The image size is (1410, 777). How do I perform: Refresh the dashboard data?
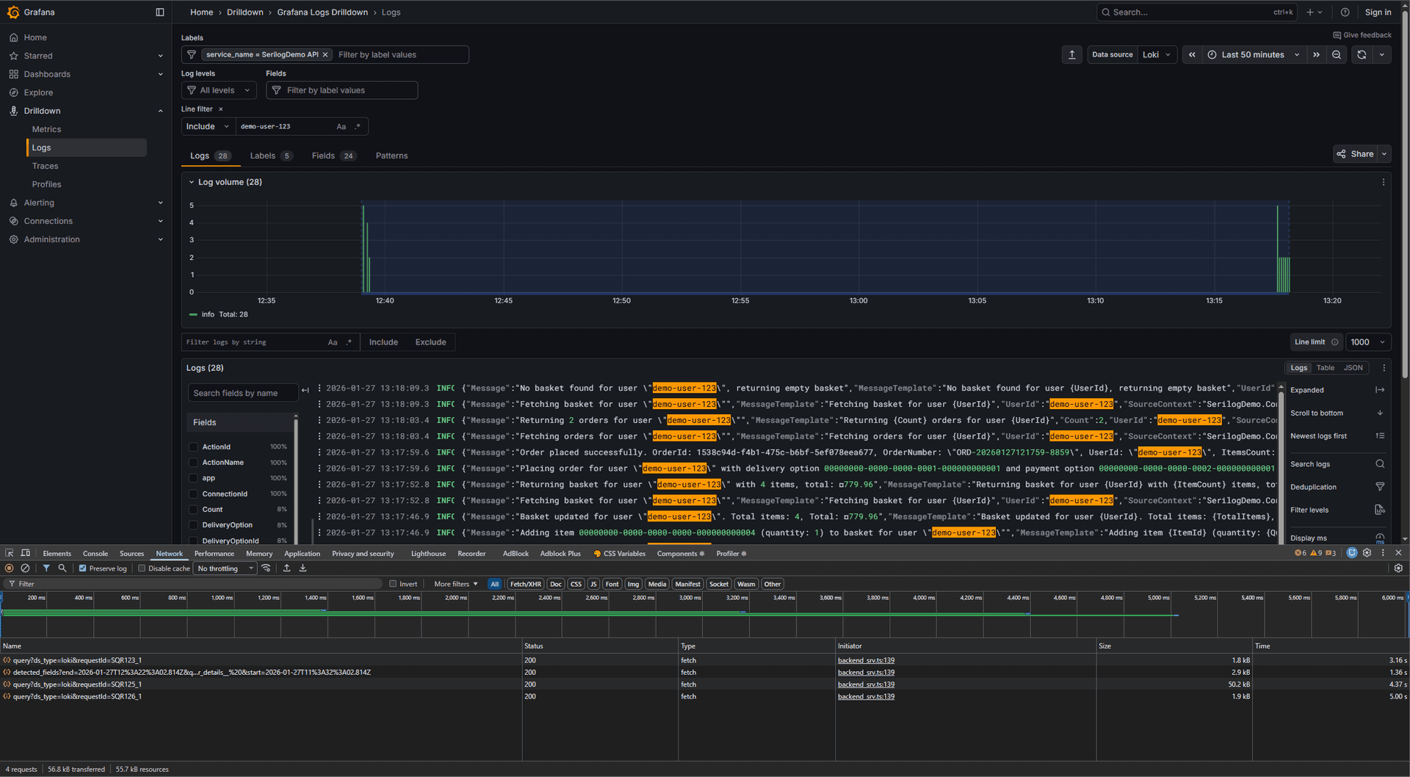(x=1361, y=54)
